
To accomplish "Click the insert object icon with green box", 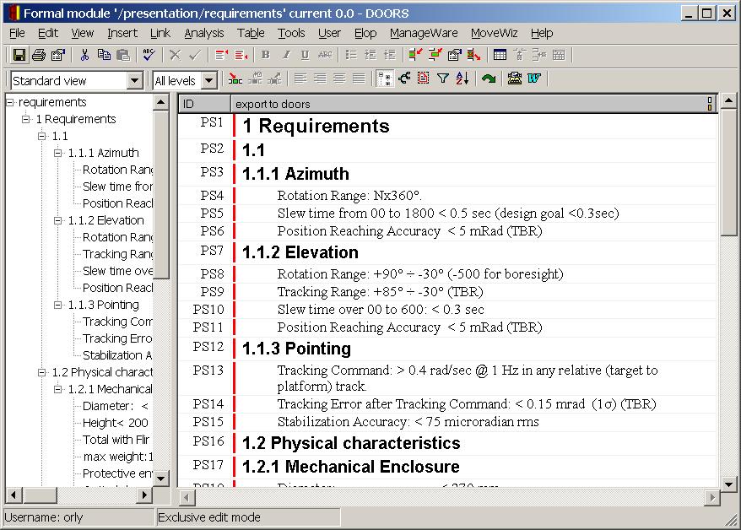I will [415, 55].
